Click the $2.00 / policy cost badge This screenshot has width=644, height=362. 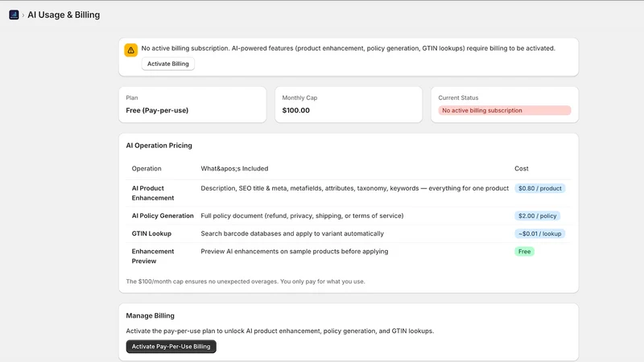tap(537, 216)
